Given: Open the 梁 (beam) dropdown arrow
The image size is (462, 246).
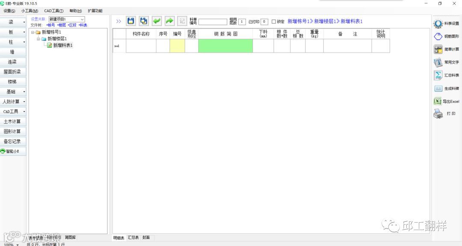Looking at the screenshot, I should (x=24, y=22).
